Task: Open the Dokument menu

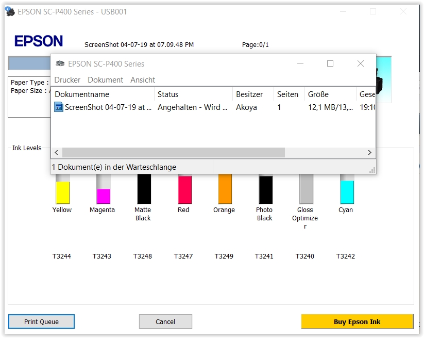Action: (x=105, y=80)
